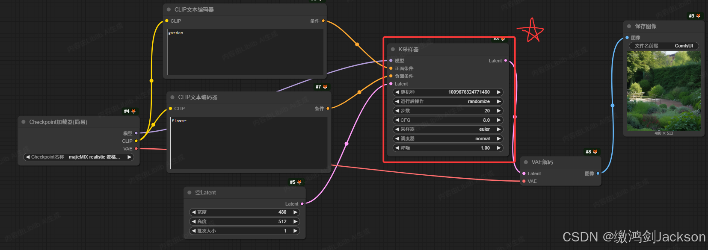Click the 高度 value 512
The width and height of the screenshot is (708, 250).
coord(282,221)
